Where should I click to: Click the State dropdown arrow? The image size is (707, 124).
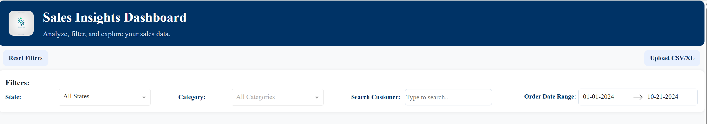[x=144, y=97]
